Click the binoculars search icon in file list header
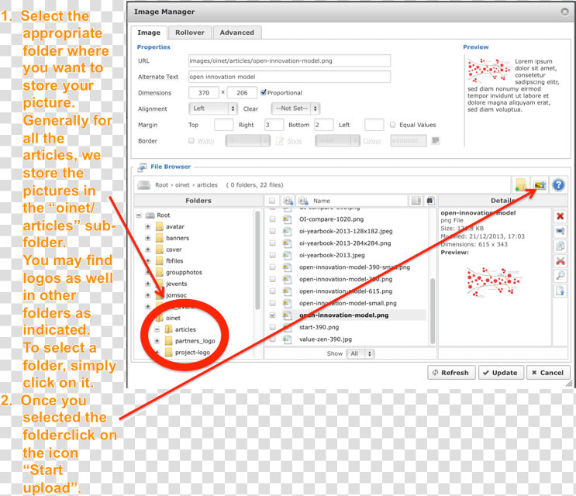Image resolution: width=576 pixels, height=496 pixels. tap(430, 201)
